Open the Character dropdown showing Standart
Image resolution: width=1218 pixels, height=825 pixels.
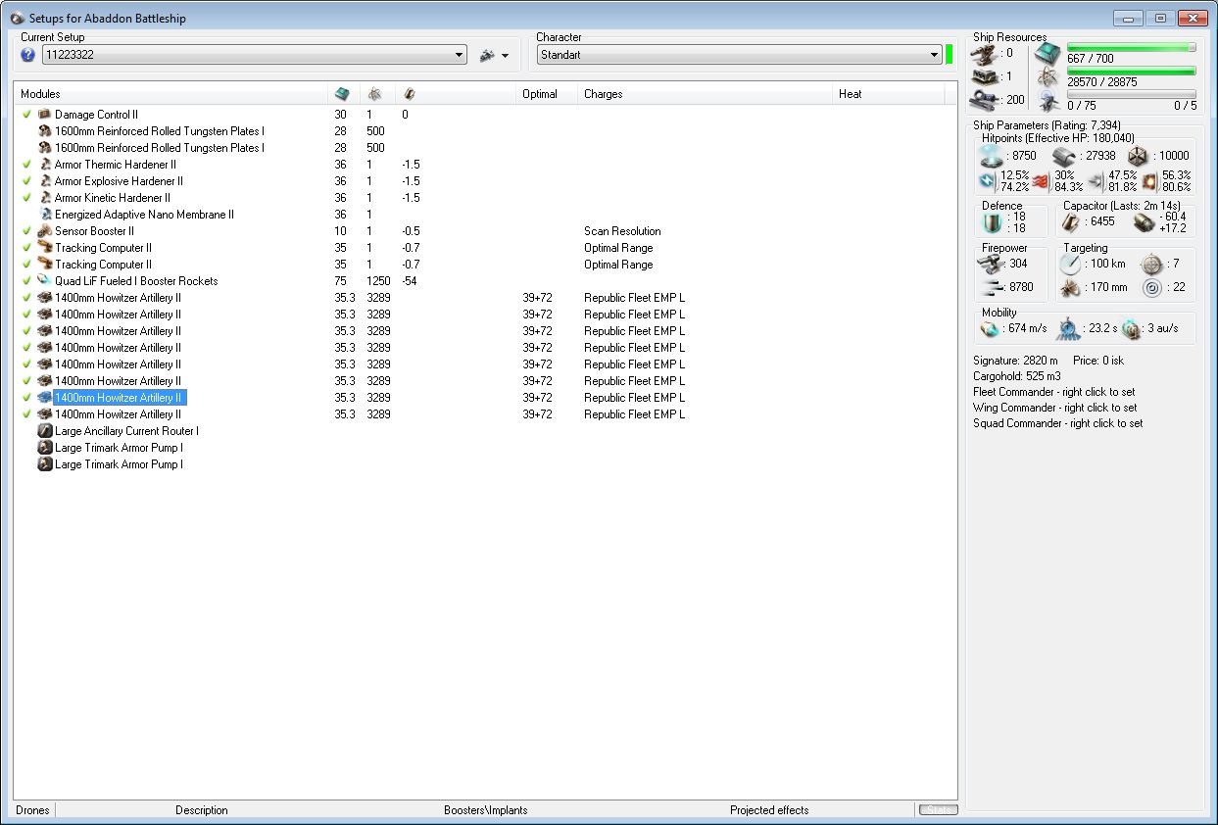pos(740,55)
